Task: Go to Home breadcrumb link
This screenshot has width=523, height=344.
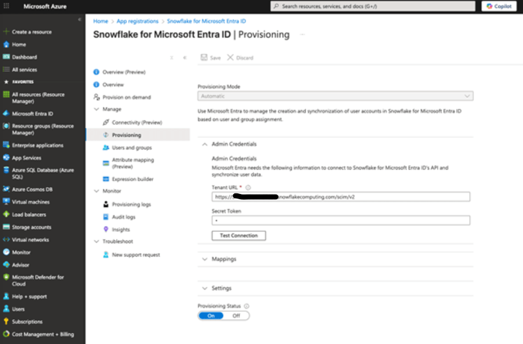Action: tap(100, 21)
